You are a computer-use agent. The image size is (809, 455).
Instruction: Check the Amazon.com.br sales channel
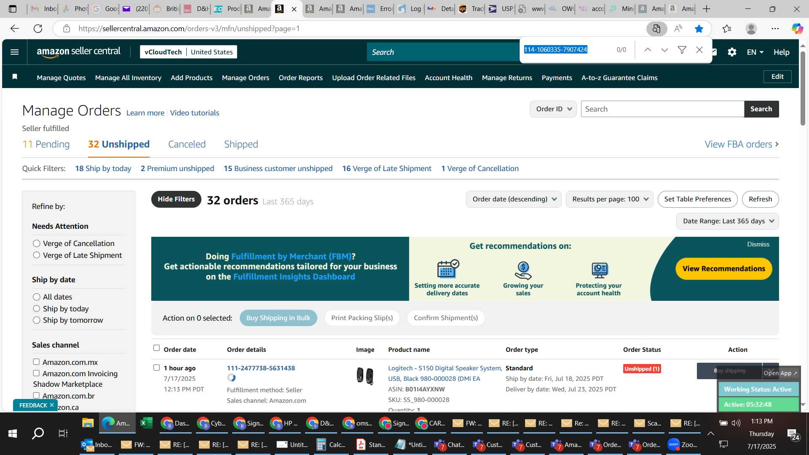pos(36,396)
